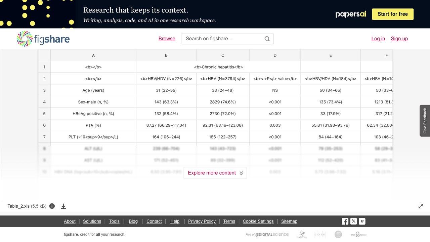
Task: Open About footer link
Action: click(x=70, y=221)
